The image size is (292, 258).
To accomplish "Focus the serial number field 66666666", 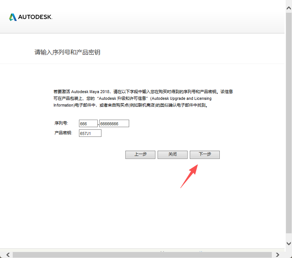I will point(114,123).
